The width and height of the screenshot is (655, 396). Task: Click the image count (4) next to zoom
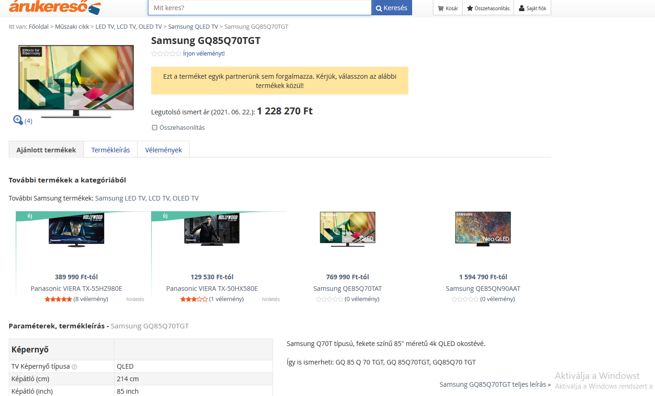[28, 121]
